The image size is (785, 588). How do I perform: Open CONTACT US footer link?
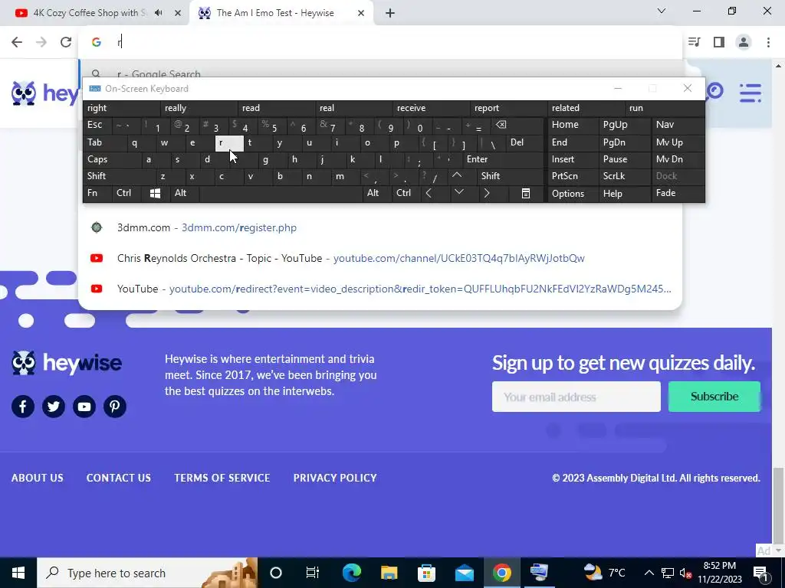point(119,478)
